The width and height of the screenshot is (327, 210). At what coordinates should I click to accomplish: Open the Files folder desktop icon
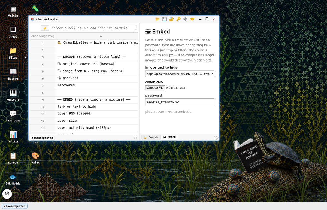(x=13, y=53)
